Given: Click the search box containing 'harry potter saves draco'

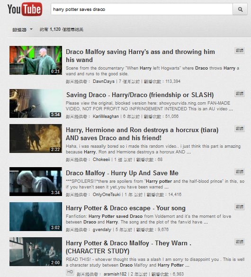Looking at the screenshot, I should 142,9.
